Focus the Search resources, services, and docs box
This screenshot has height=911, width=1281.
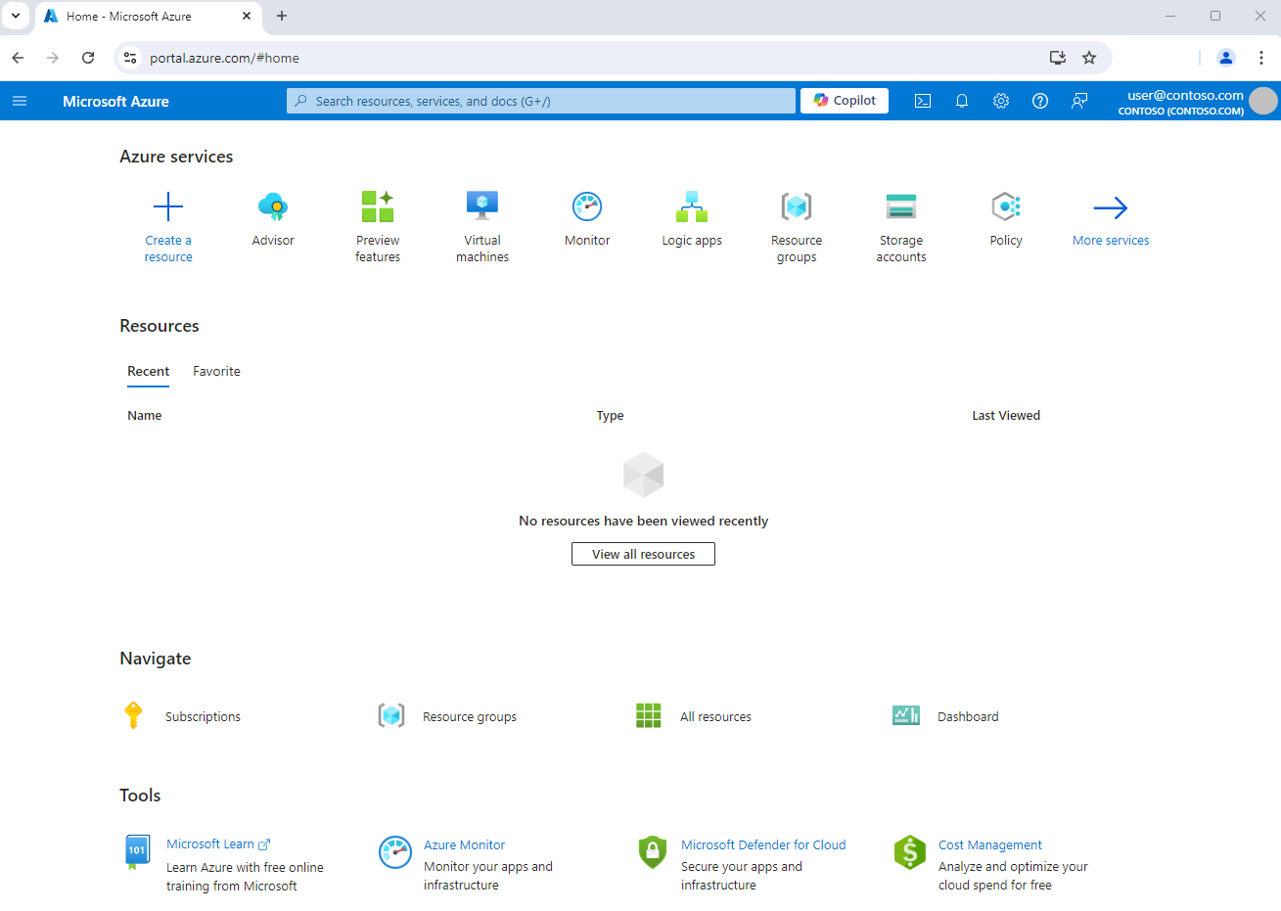tap(541, 101)
